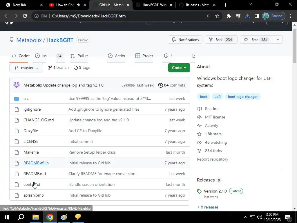Screen dimensions: 297x223
Task: Open the Makefile file
Action: coord(31,152)
